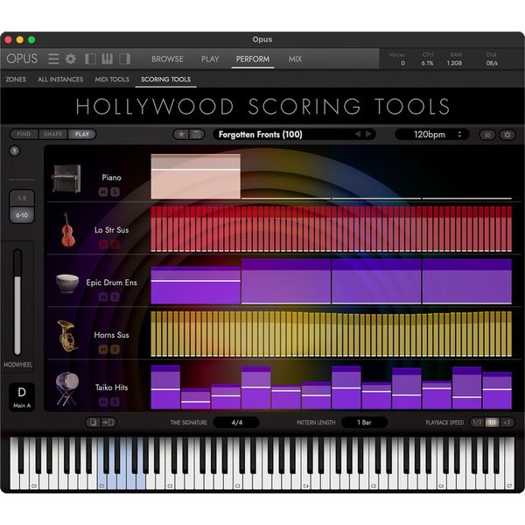
Task: Show tracks 6-10
Action: 22,215
